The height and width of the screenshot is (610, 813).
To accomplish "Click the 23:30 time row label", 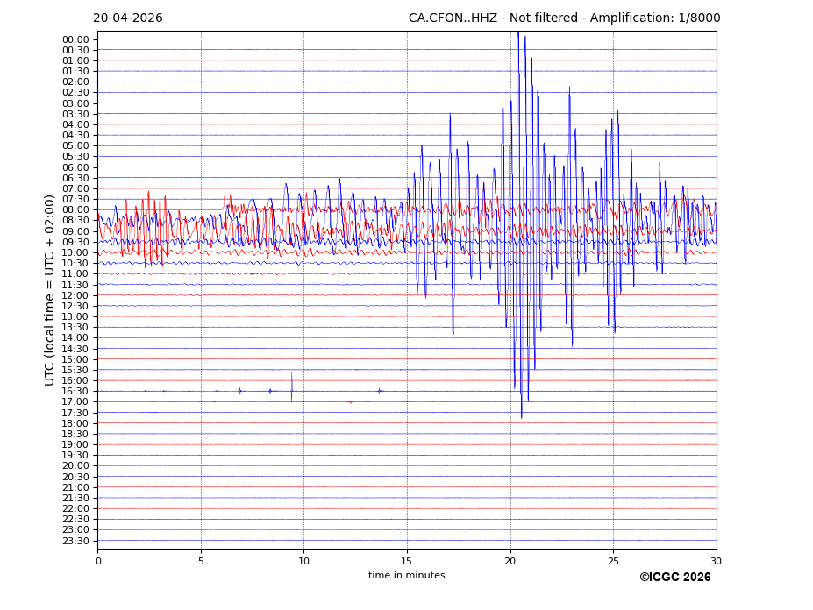I will click(x=75, y=541).
